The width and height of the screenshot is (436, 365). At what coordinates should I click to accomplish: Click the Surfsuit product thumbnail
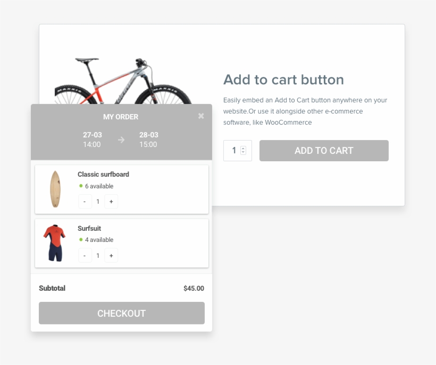click(x=55, y=243)
